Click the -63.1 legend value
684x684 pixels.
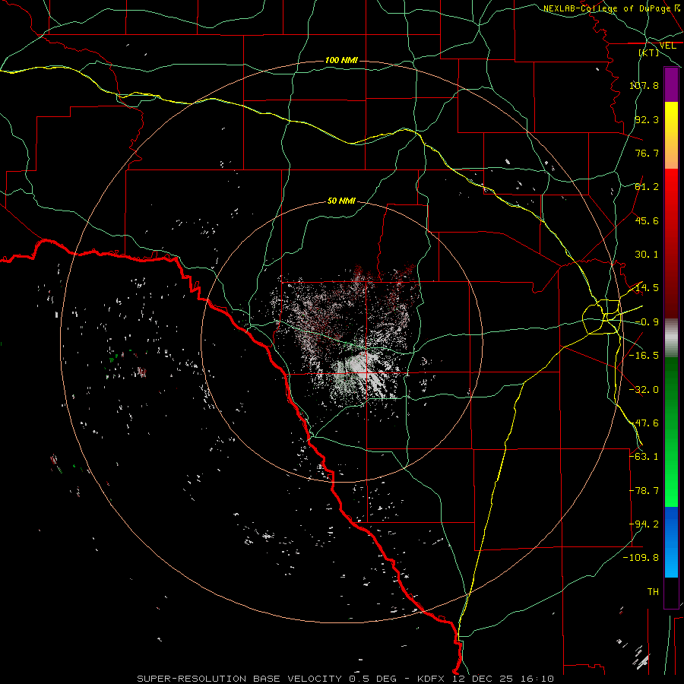644,457
